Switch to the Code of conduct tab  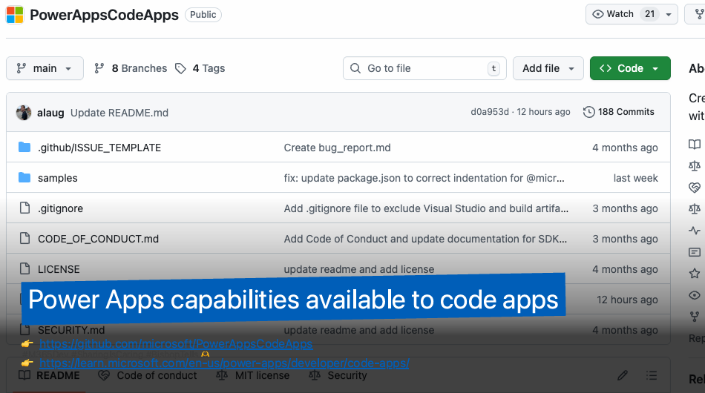tap(148, 375)
